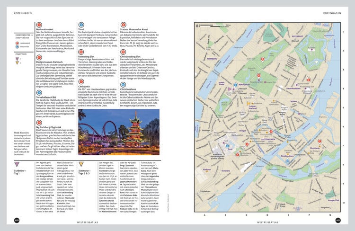The image size is (355, 231).
Task: Click the Kødbyen label on the map
Action: click(207, 169)
